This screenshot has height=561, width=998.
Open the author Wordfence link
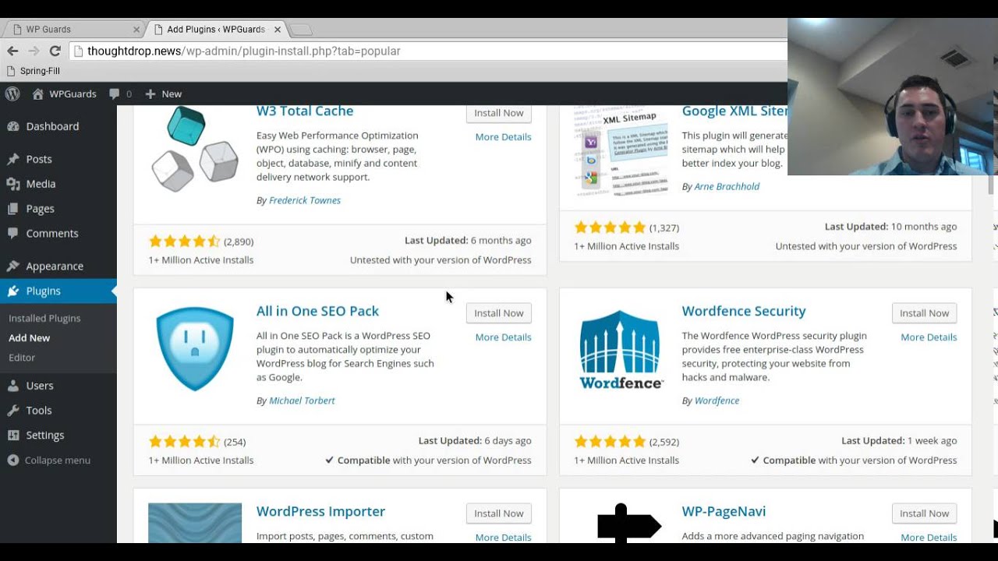tap(717, 400)
